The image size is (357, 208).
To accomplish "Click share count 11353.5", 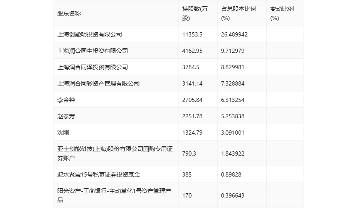I will 192,34.
